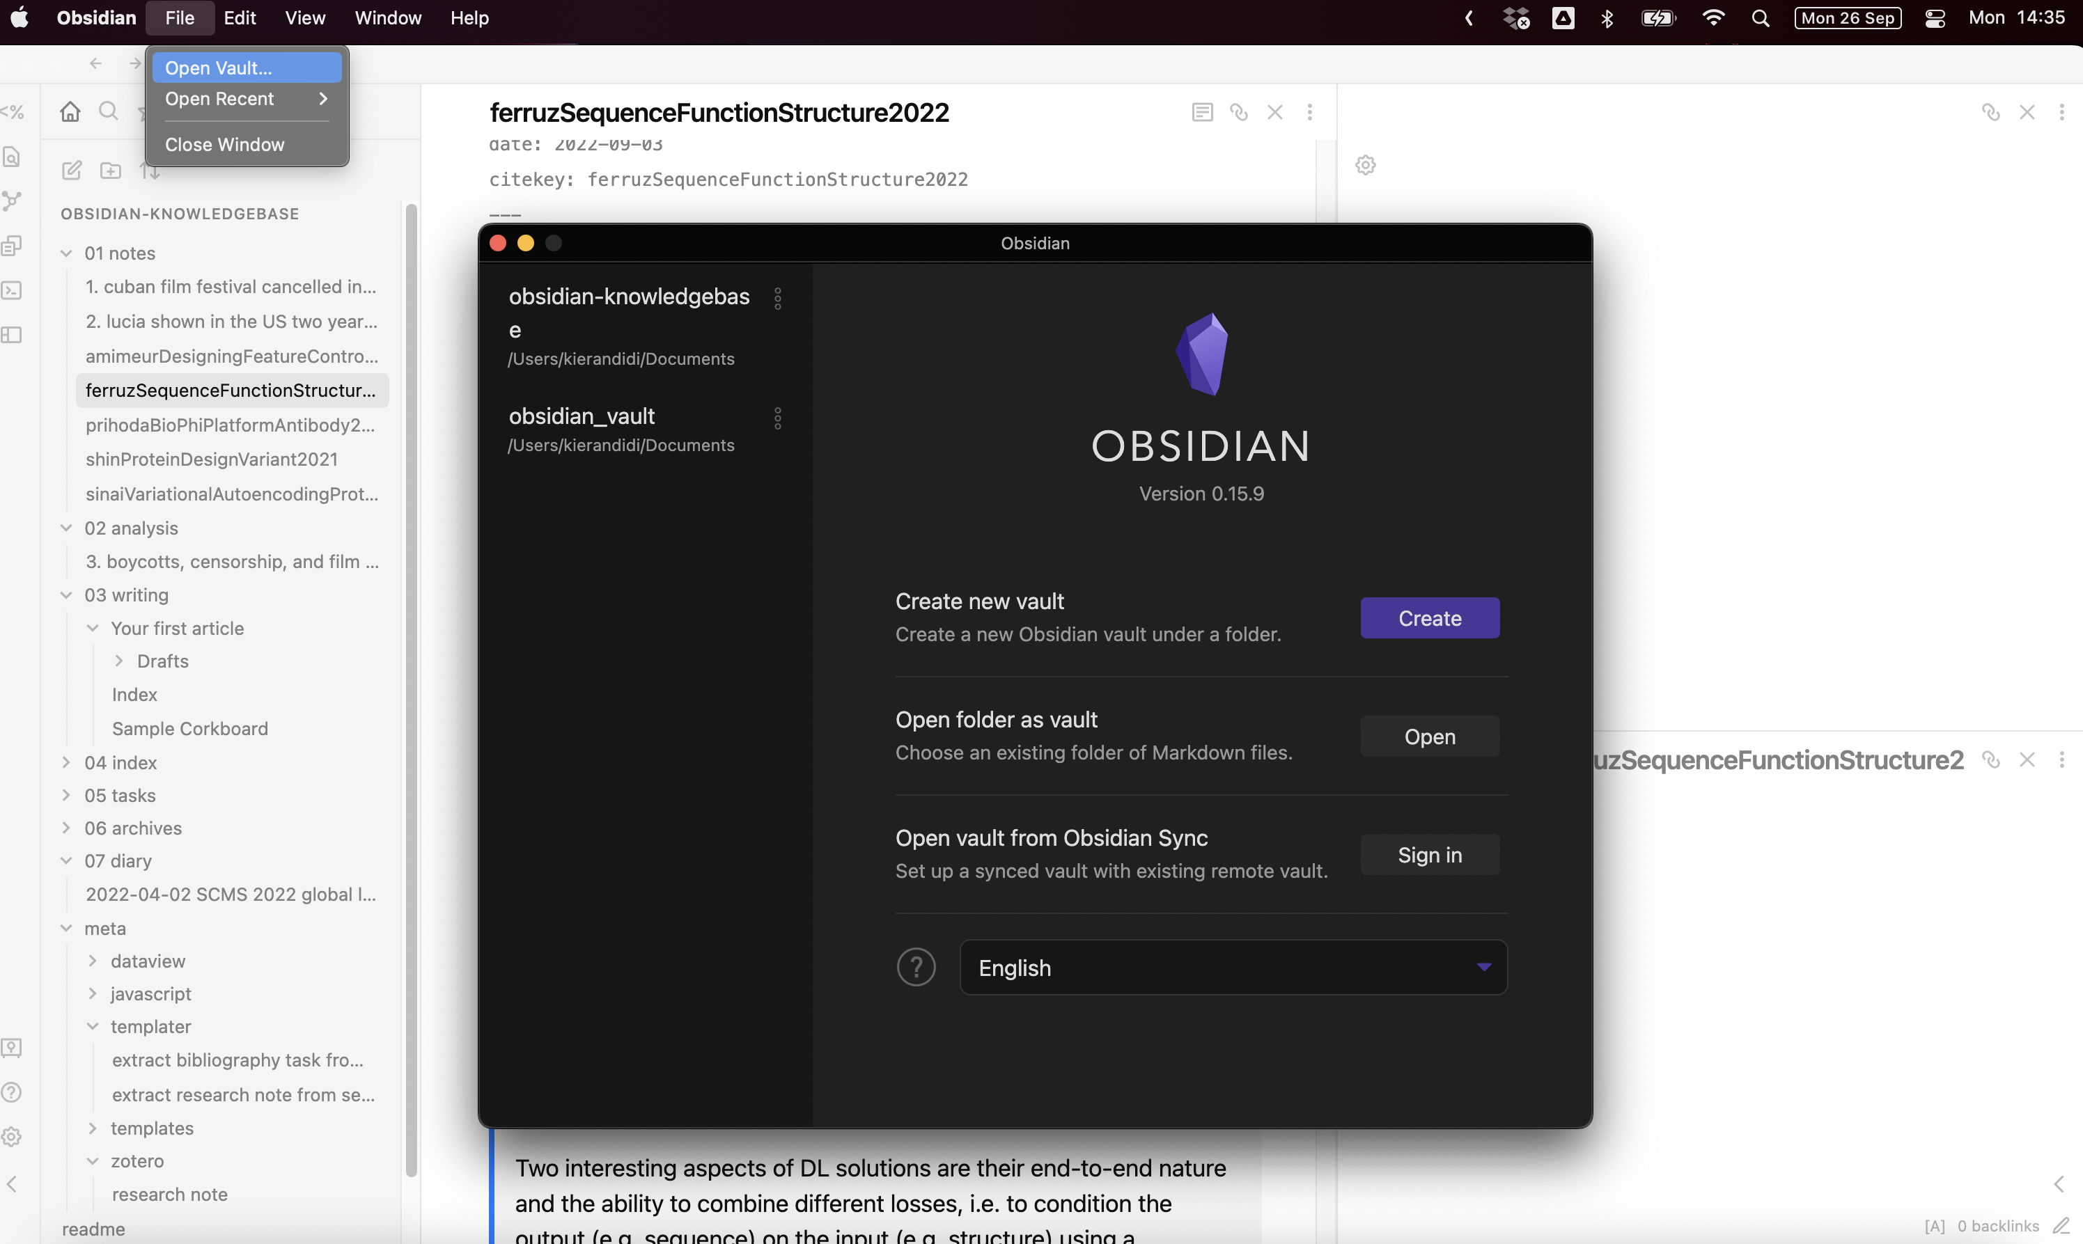Click Open to open folder as vault

coord(1430,736)
